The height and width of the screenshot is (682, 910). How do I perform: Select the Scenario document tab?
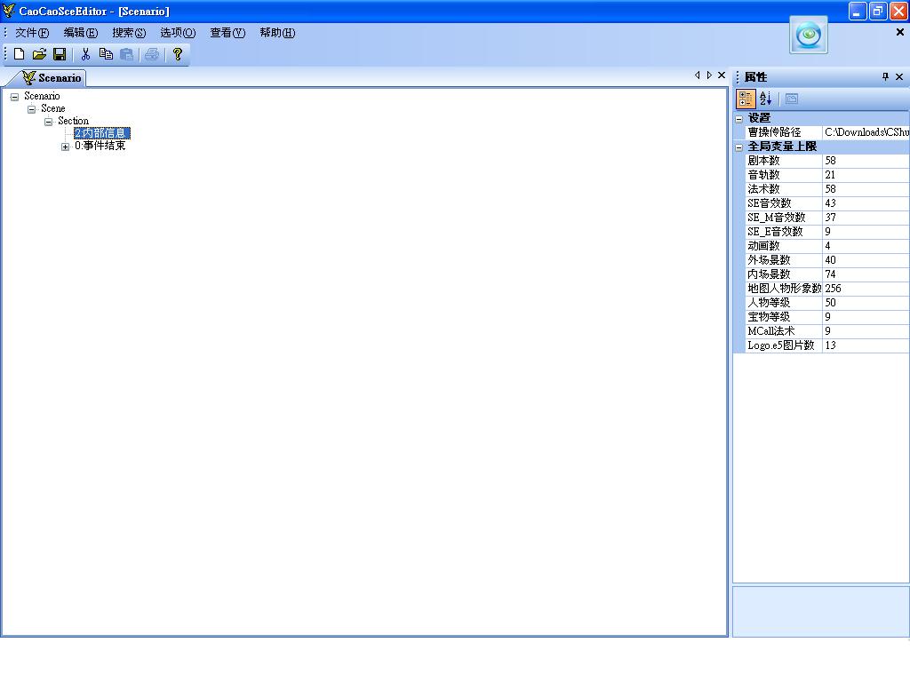(52, 78)
